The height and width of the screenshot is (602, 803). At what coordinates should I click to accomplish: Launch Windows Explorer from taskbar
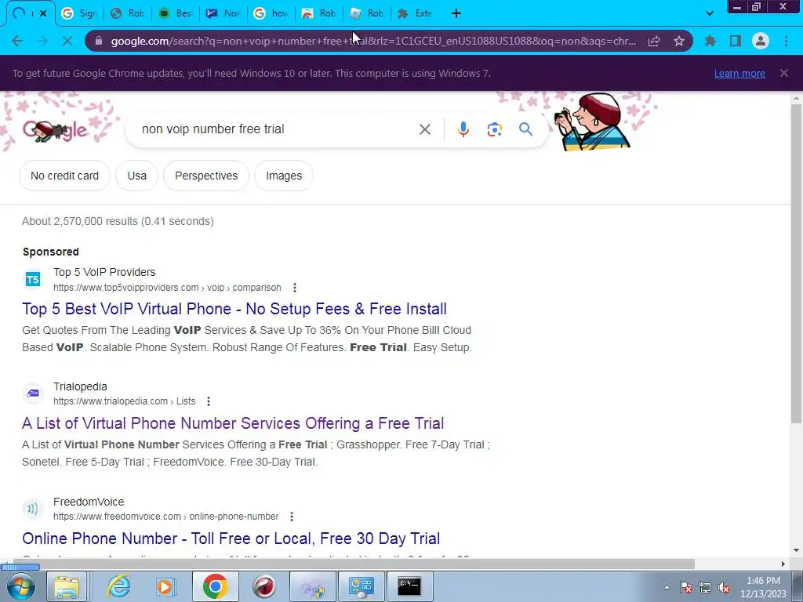click(x=67, y=586)
